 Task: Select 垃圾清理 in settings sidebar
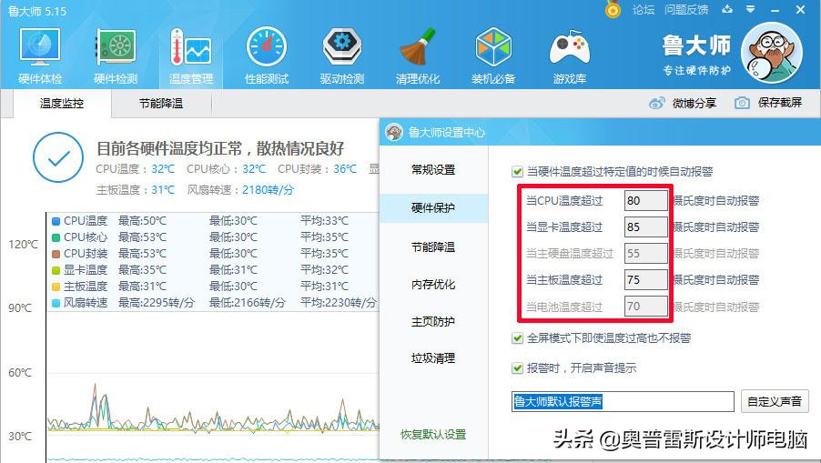[433, 358]
